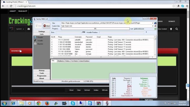Click the Chrome reload icon
Image resolution: width=190 pixels, height=107 pixels.
click(x=11, y=6)
